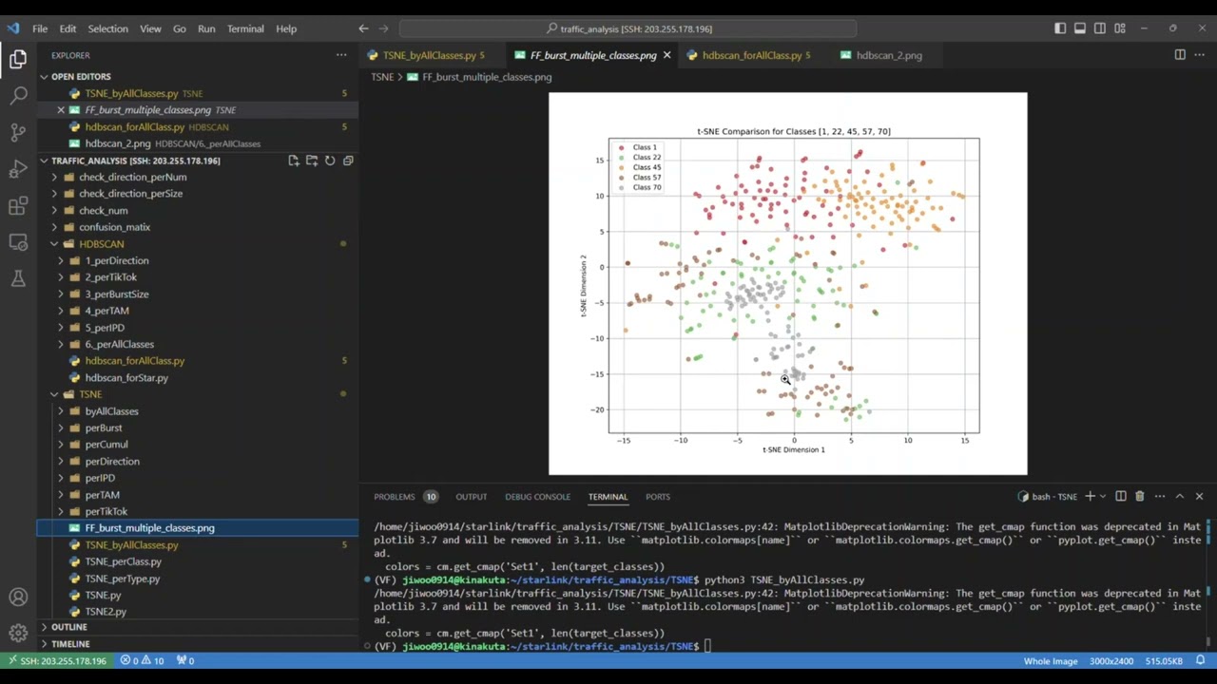The image size is (1217, 684).
Task: Open the Explorer view in activity bar
Action: pyautogui.click(x=18, y=59)
